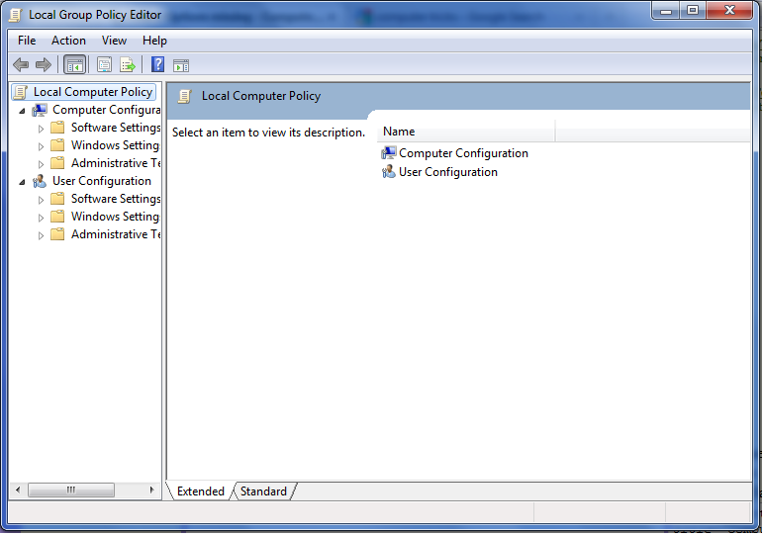
Task: Select Computer Configuration label in the tree
Action: coord(106,110)
